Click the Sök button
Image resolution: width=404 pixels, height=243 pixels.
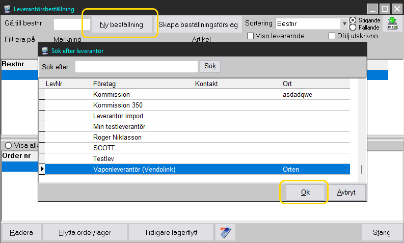point(210,67)
